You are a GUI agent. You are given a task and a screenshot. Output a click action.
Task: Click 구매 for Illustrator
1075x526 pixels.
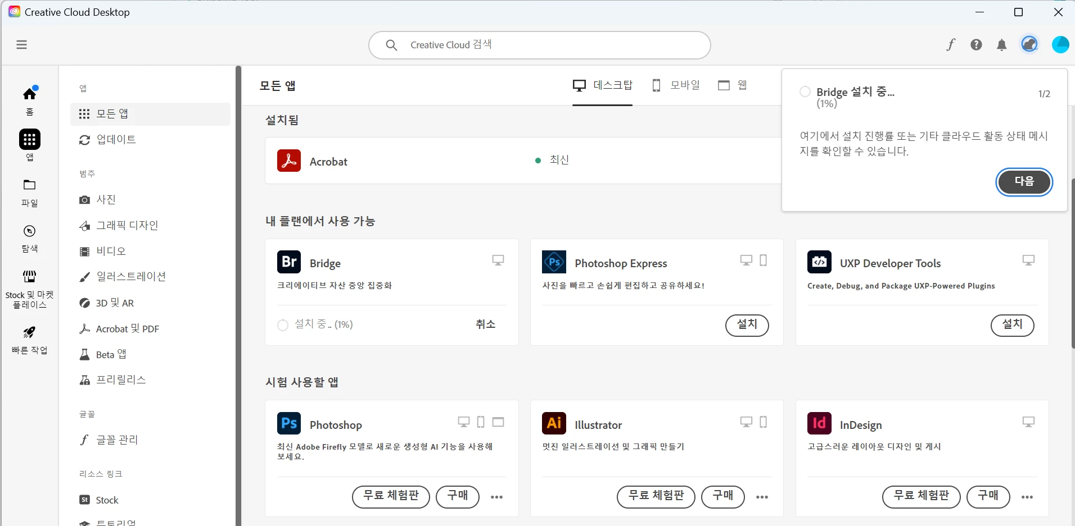click(x=723, y=496)
